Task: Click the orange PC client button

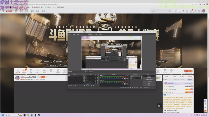Action: (x=188, y=71)
